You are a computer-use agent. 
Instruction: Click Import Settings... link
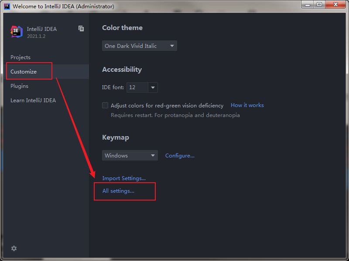[x=124, y=178]
